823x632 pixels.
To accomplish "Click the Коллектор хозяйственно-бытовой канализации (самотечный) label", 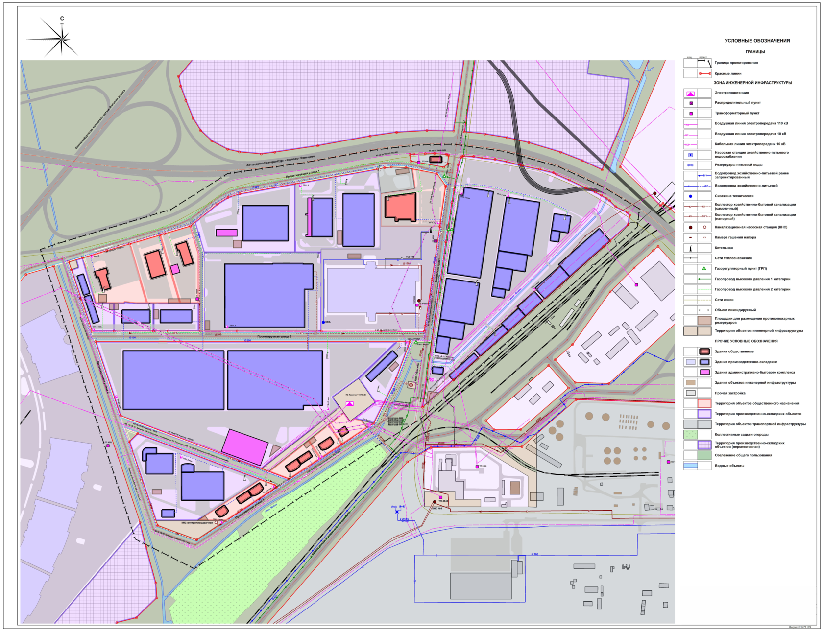I will point(755,207).
